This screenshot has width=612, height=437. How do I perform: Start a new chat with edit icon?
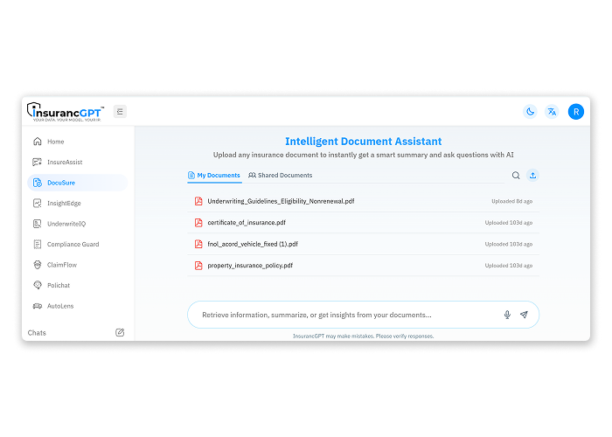tap(120, 332)
